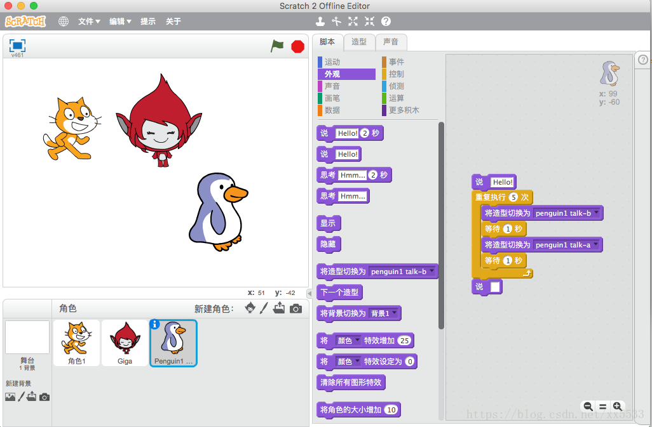
Task: Click the empty text field in last 说 block
Action: point(495,287)
